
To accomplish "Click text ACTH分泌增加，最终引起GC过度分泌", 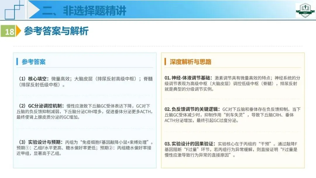I will 200,121.
